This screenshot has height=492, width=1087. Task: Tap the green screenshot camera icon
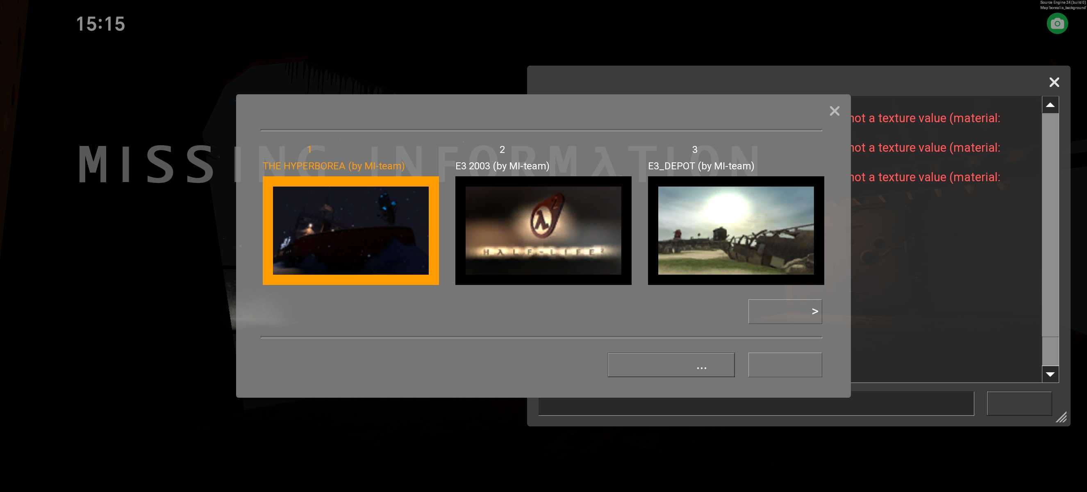coord(1057,24)
